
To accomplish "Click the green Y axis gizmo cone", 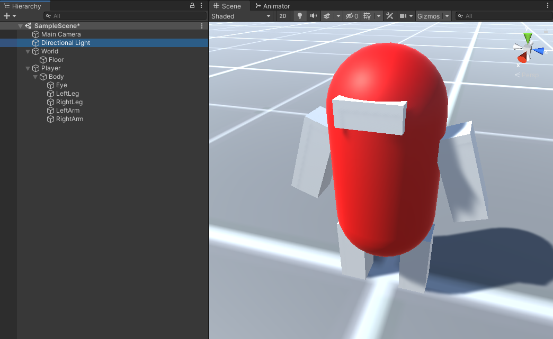I will 528,38.
